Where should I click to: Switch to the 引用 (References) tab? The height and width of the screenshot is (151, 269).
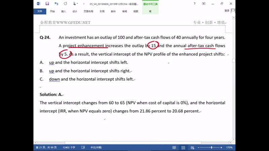pos(102,11)
